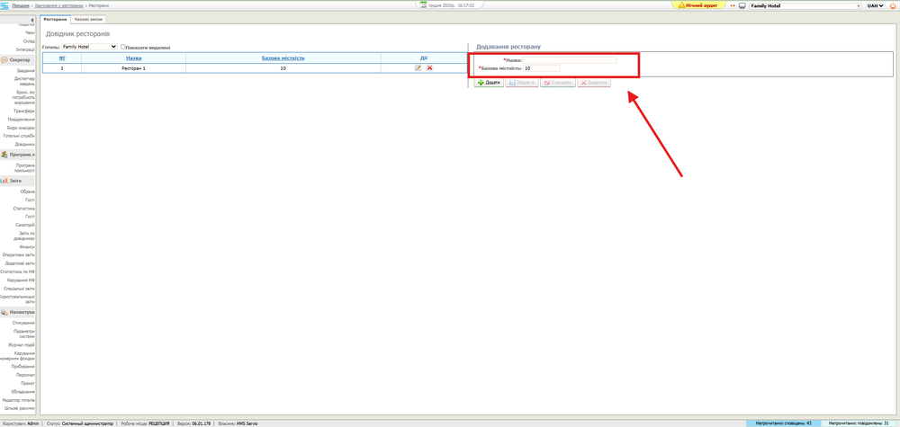Collapse the left sidebar with arrow icon
Image resolution: width=900 pixels, height=427 pixels.
(x=32, y=19)
